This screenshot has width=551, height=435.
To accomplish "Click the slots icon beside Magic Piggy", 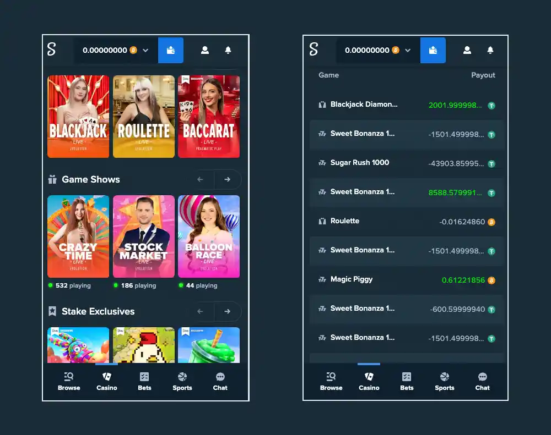I will point(322,279).
